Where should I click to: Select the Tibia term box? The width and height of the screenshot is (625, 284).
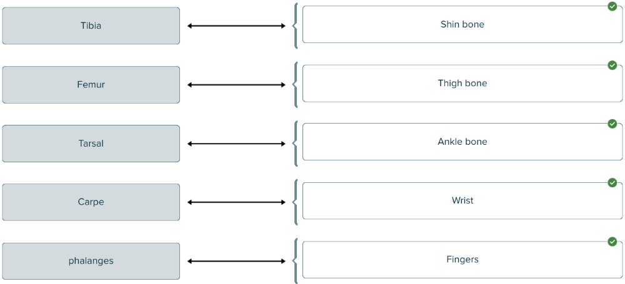pyautogui.click(x=91, y=26)
